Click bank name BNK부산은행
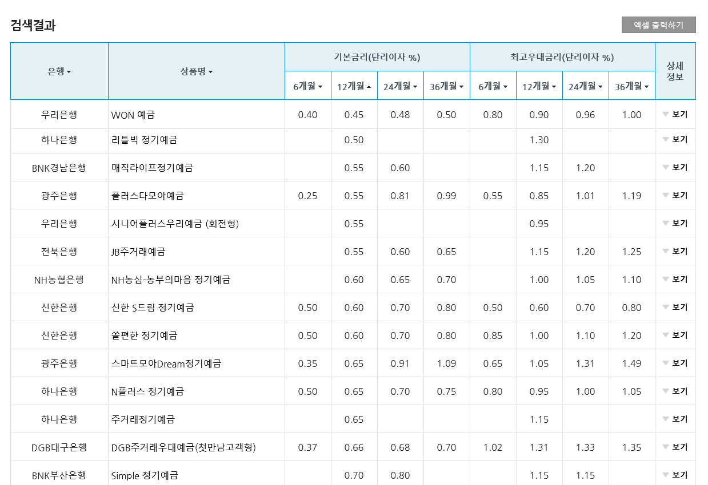The height and width of the screenshot is (485, 708). tap(59, 475)
